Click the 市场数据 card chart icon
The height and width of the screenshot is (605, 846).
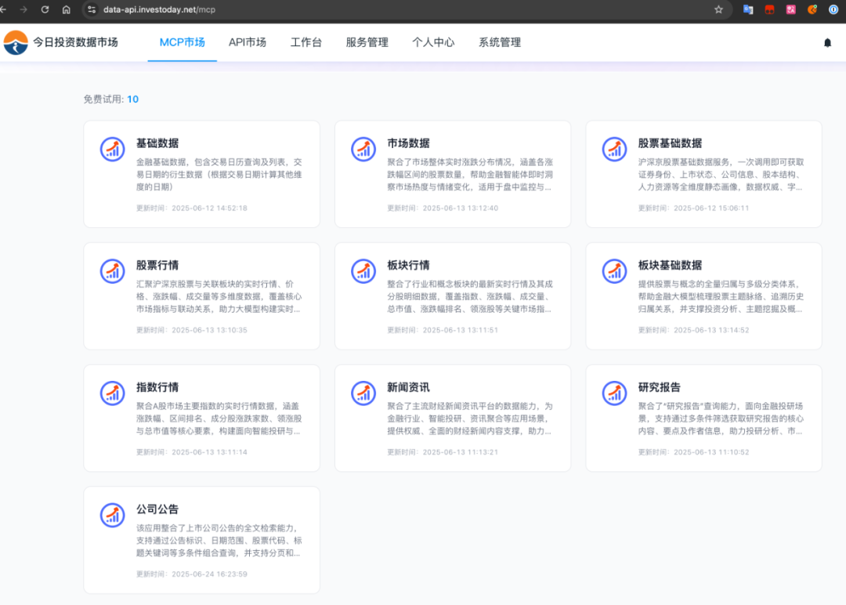(363, 148)
